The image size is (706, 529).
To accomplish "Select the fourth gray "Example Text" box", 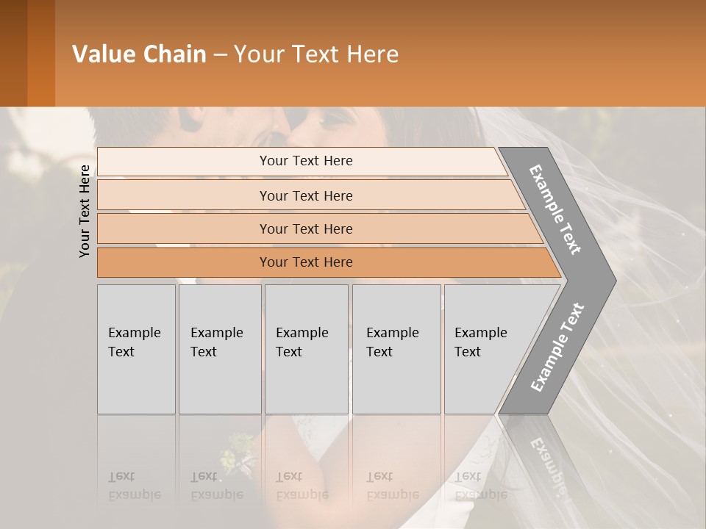I will (x=396, y=348).
